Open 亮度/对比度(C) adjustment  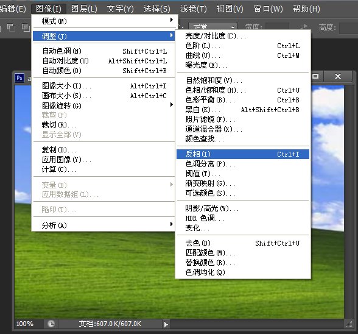pos(243,36)
